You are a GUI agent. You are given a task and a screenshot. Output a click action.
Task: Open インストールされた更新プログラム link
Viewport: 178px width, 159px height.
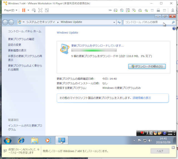click(25, 128)
